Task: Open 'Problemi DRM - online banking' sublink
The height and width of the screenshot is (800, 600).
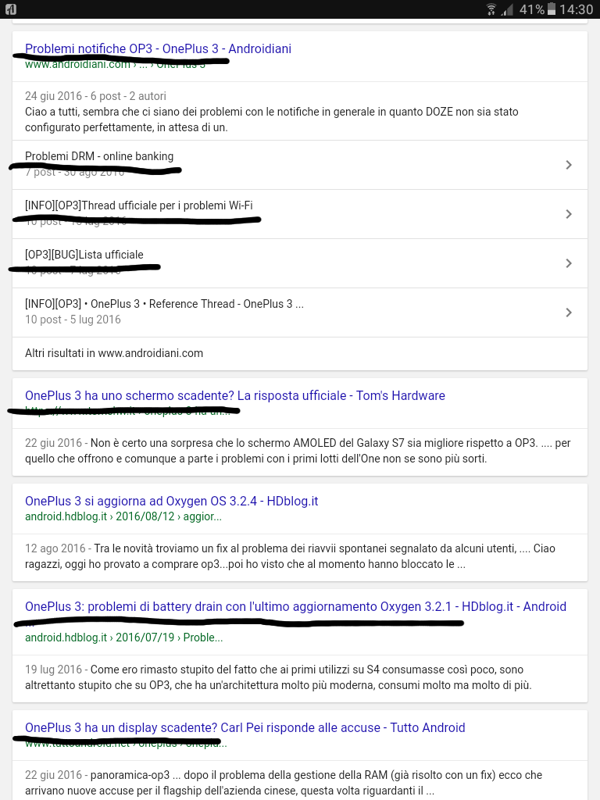Action: [99, 156]
